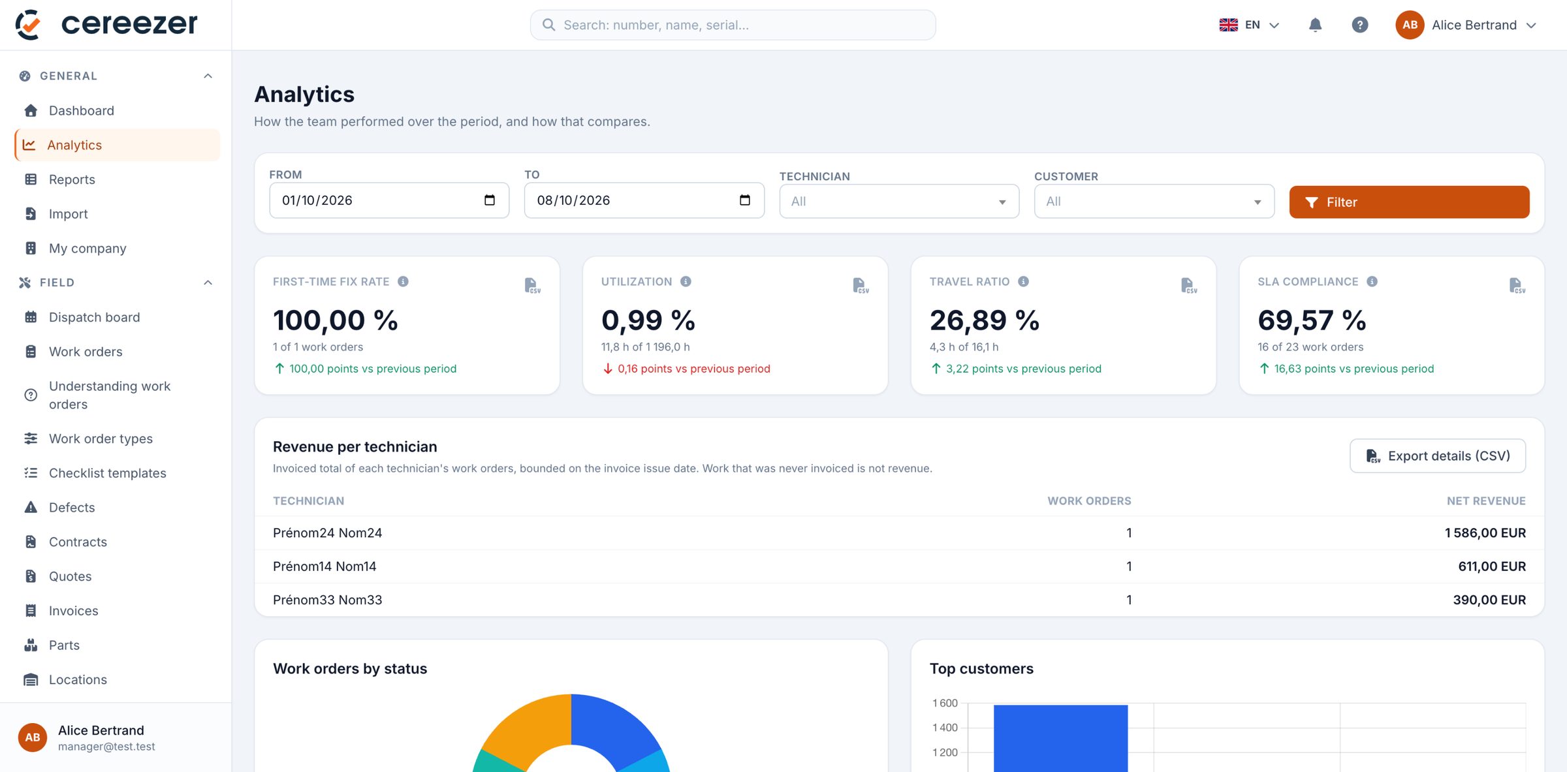Export Utilization CSV icon
This screenshot has height=772, width=1567.
[861, 285]
